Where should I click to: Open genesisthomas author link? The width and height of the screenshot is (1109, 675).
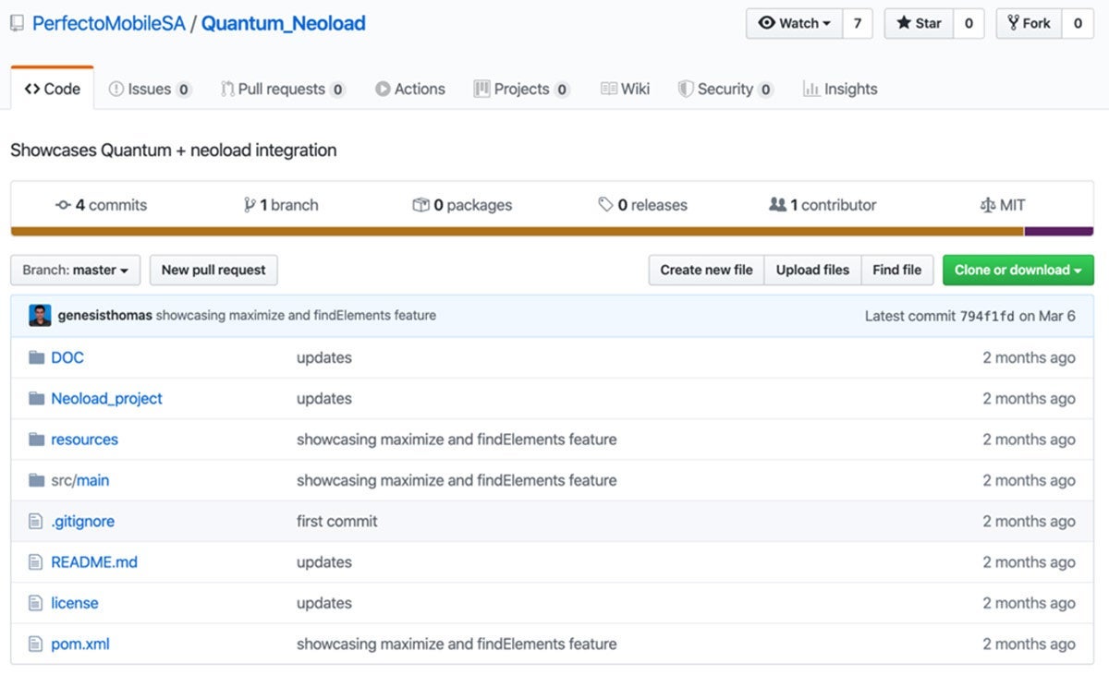tap(105, 316)
